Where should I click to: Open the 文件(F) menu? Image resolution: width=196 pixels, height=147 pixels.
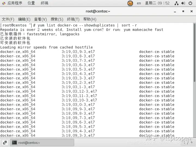click(x=8, y=19)
